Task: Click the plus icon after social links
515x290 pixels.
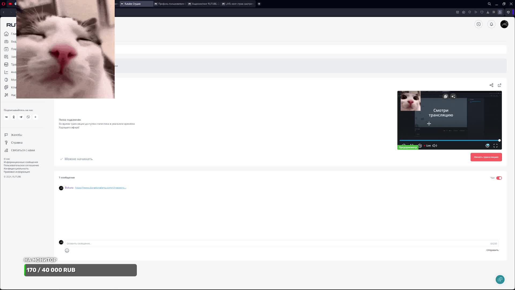Action: pyautogui.click(x=35, y=117)
